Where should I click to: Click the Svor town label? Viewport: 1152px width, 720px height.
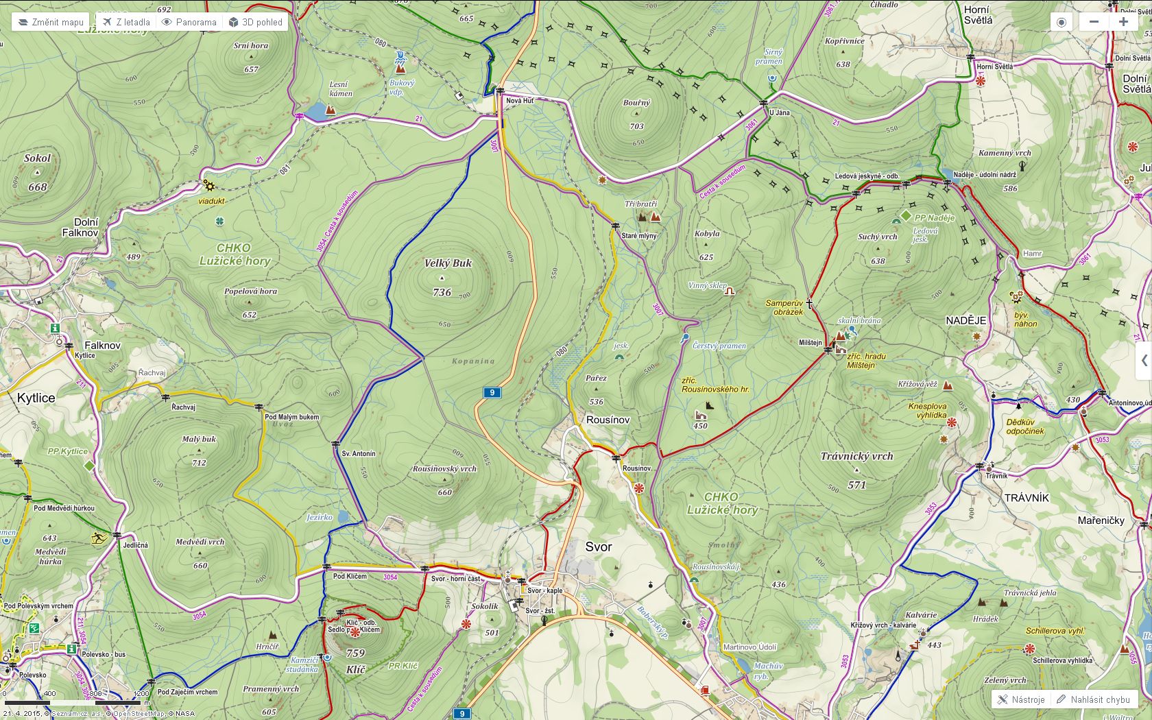click(x=599, y=547)
